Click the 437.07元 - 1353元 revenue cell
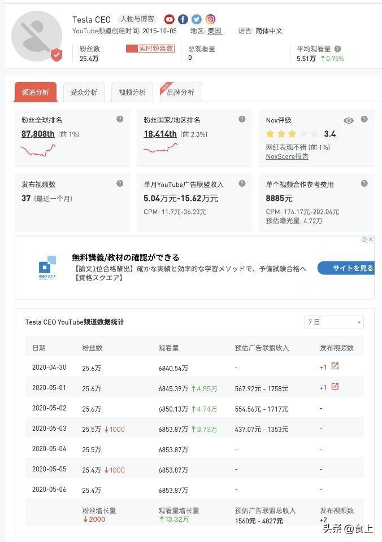 tap(262, 429)
